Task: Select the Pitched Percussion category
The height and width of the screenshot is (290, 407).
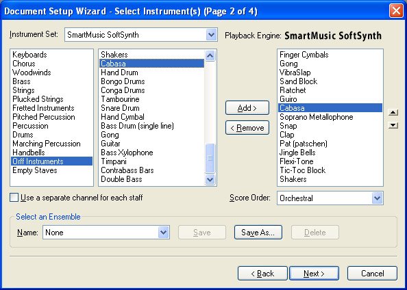Action: 51,117
